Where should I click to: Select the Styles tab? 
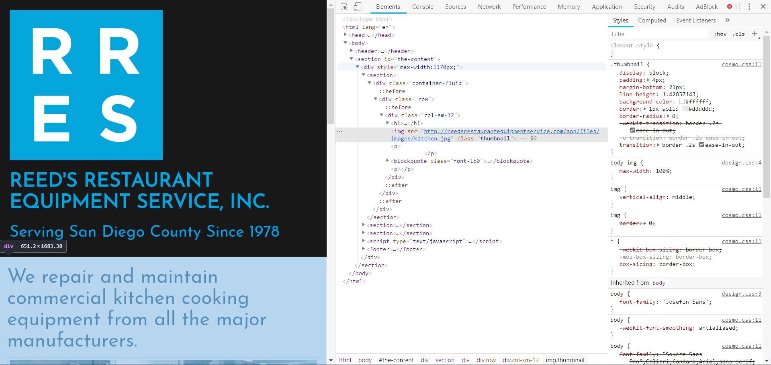click(x=620, y=20)
